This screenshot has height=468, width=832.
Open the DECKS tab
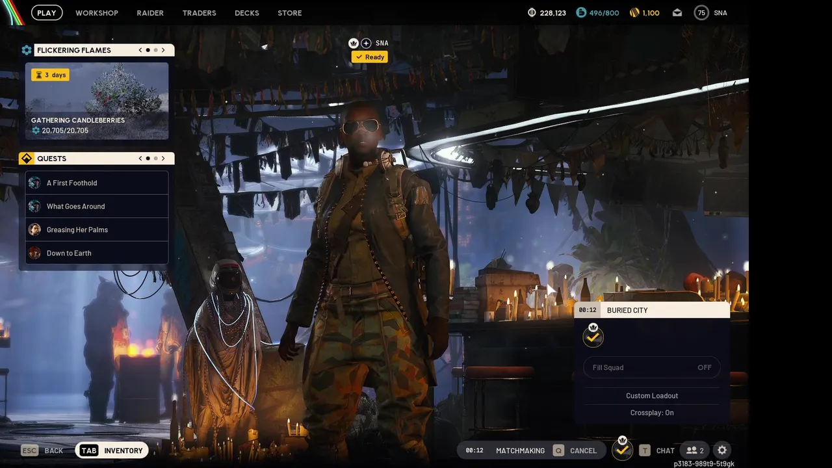(247, 13)
